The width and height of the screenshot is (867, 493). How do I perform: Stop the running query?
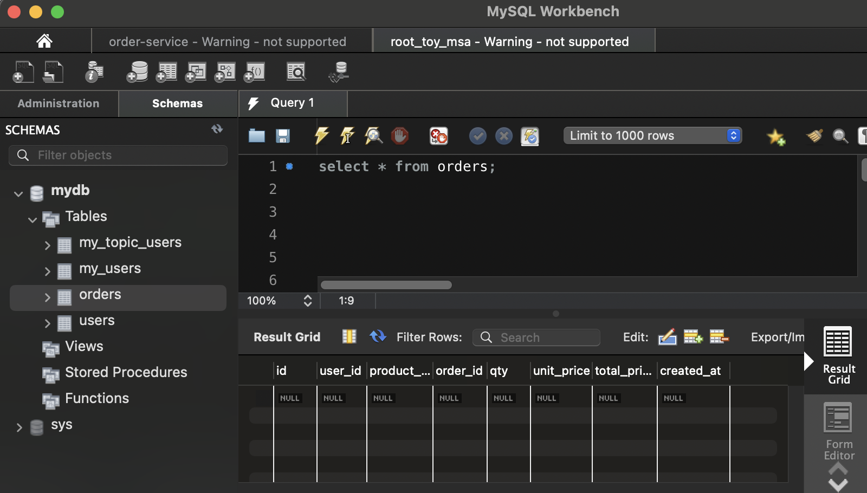point(400,135)
